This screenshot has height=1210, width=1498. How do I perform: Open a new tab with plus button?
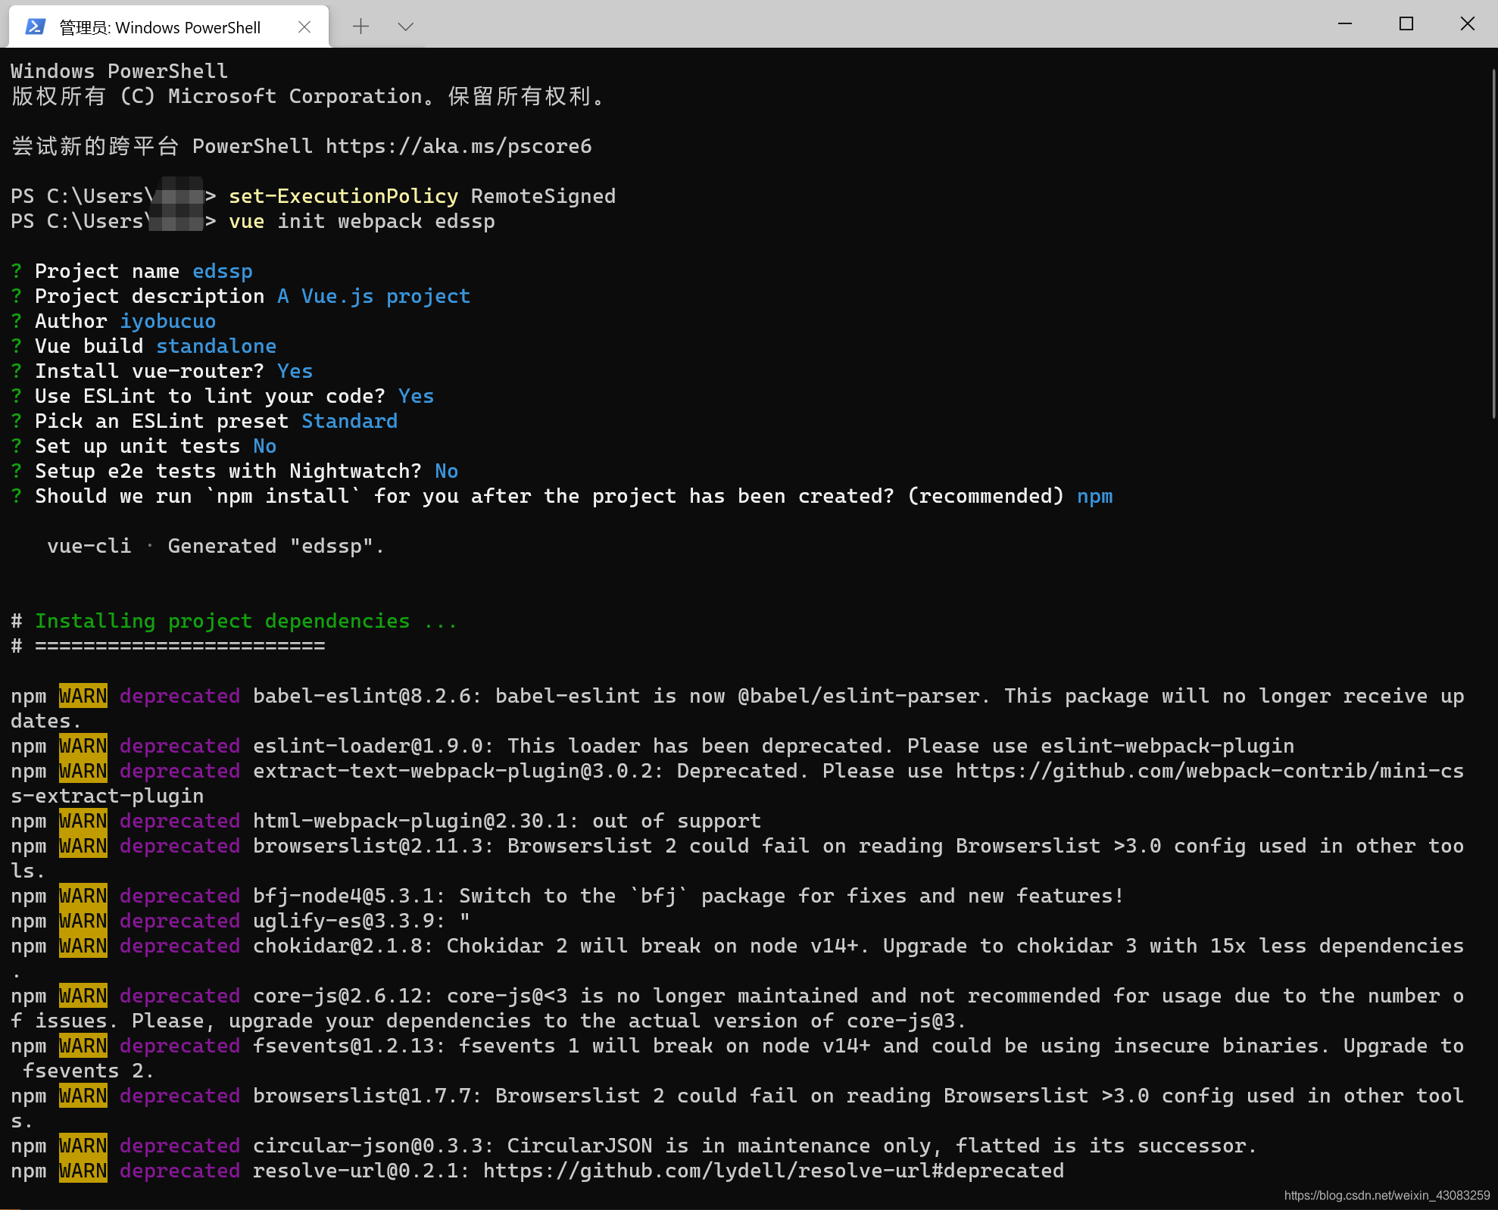coord(361,27)
